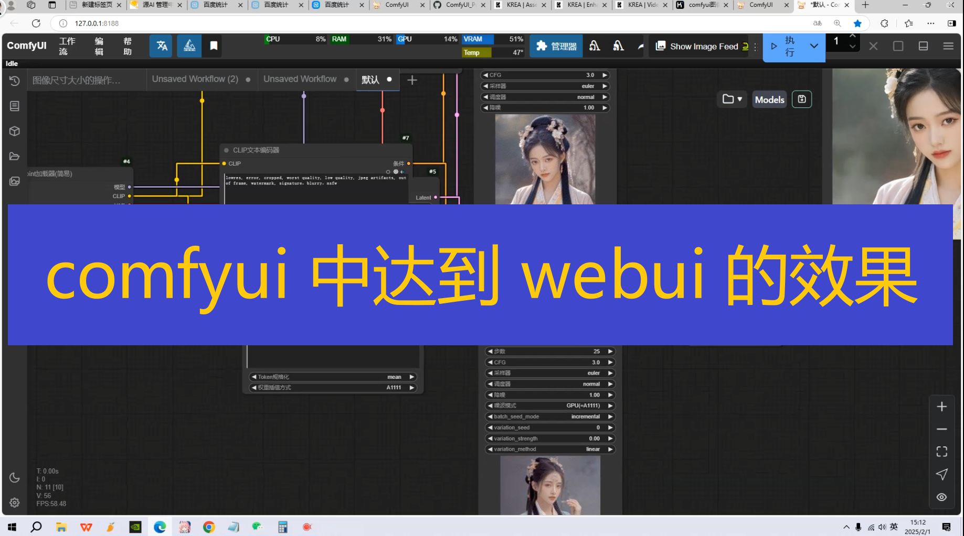The width and height of the screenshot is (964, 536).
Task: Open the 编辑 edit menu
Action: pyautogui.click(x=99, y=46)
